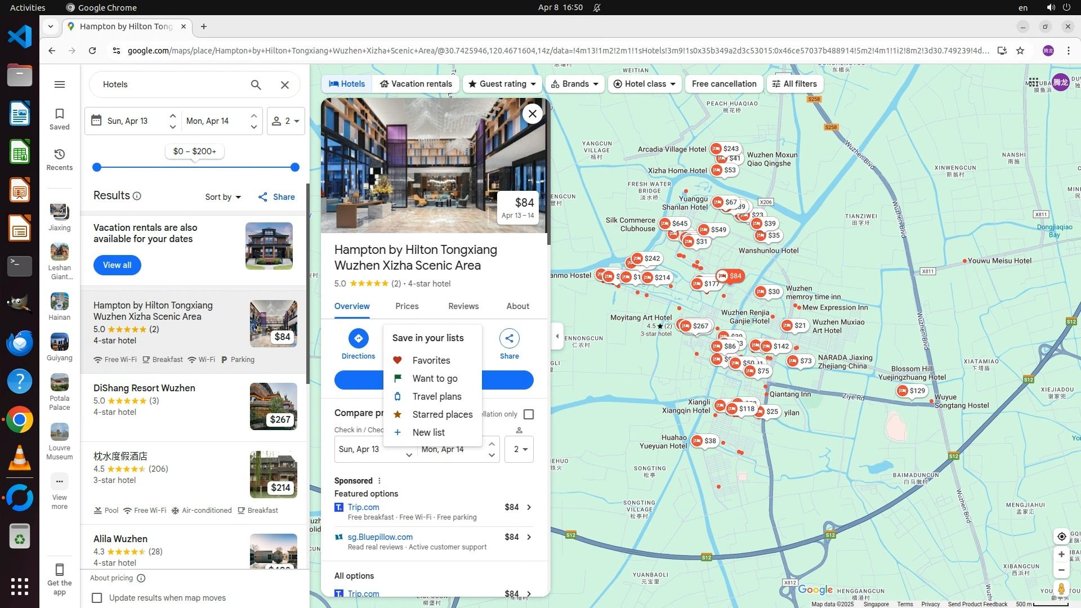Center map on my location
1081x608 pixels.
click(x=1061, y=536)
